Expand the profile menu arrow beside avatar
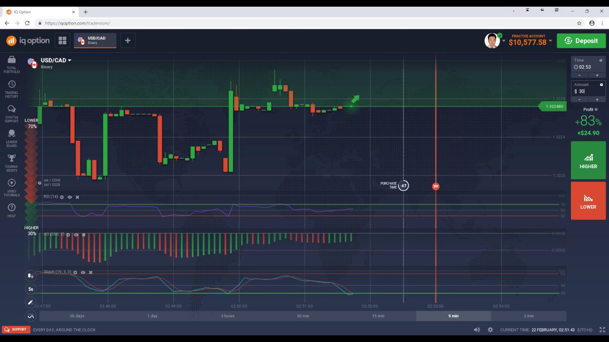The width and height of the screenshot is (609, 342). [x=504, y=41]
